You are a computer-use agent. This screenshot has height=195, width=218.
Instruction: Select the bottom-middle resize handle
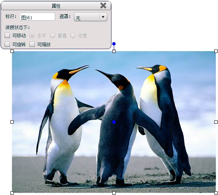click(x=114, y=193)
